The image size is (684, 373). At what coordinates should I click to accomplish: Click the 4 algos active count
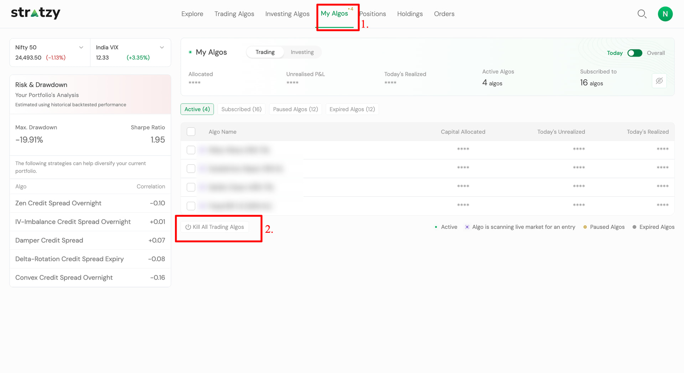tap(492, 83)
